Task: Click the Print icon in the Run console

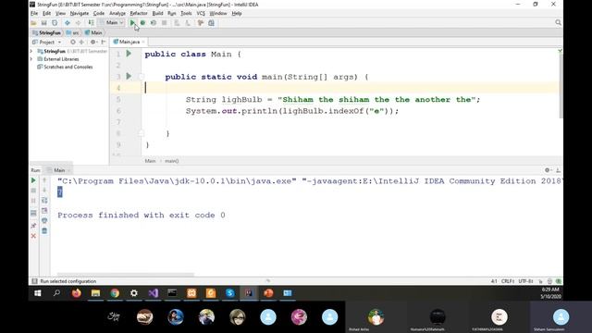Action: [x=44, y=221]
